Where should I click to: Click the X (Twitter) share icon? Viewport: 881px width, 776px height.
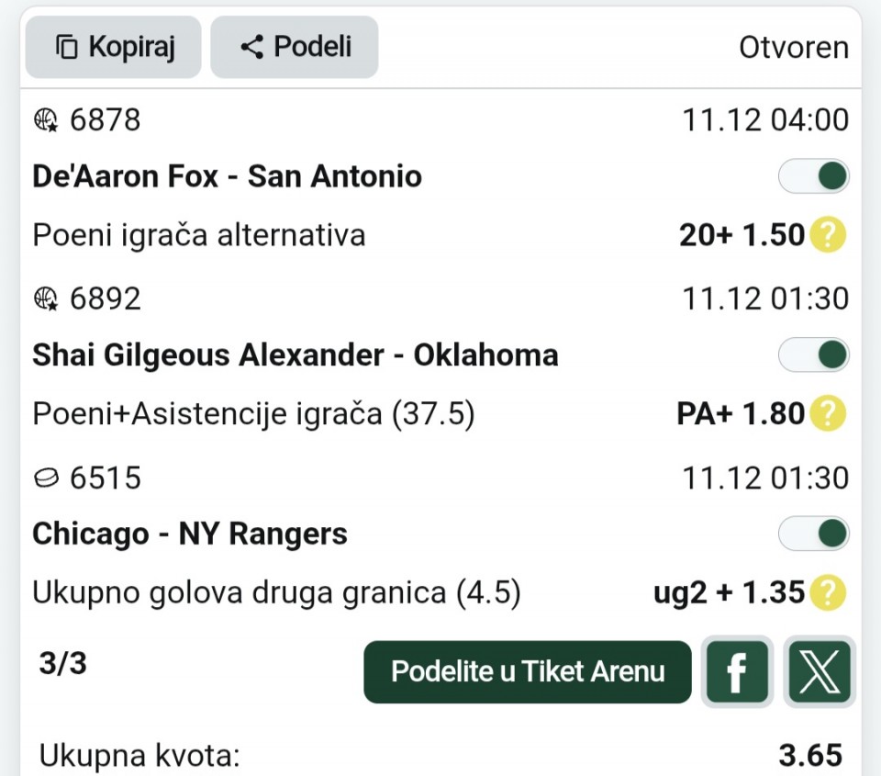820,671
